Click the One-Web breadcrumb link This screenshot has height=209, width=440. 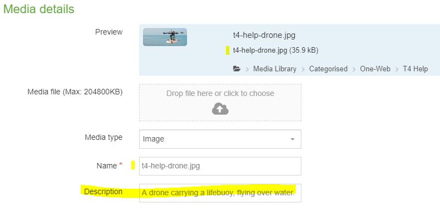click(x=375, y=69)
